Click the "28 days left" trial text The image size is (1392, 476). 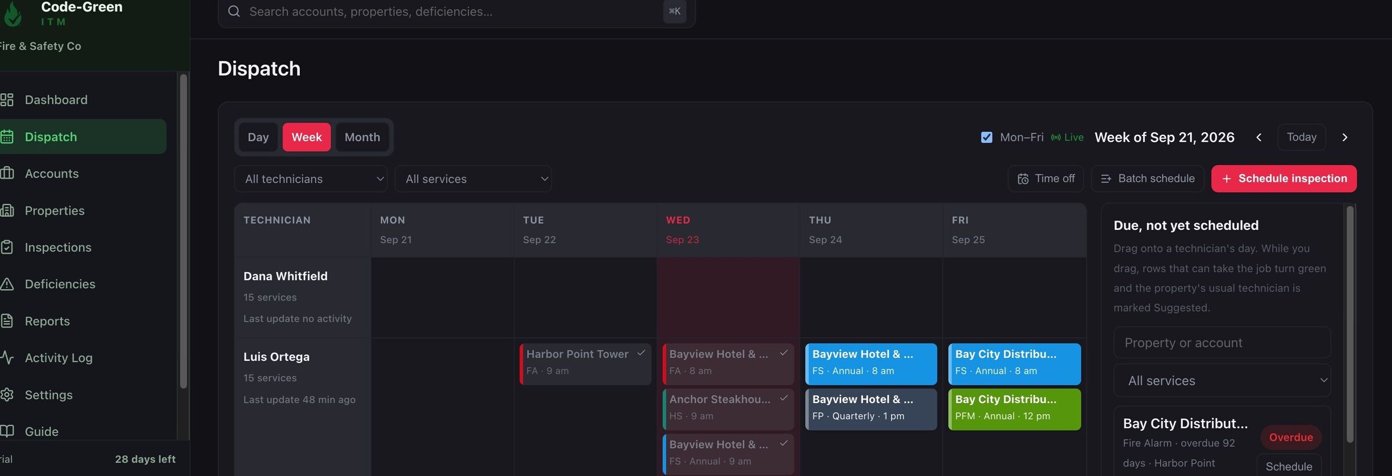click(x=145, y=459)
